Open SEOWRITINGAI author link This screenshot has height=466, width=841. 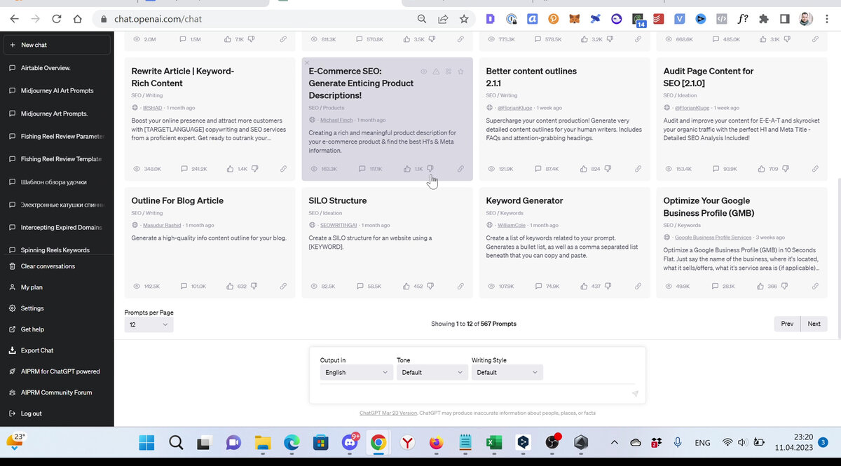(x=339, y=225)
